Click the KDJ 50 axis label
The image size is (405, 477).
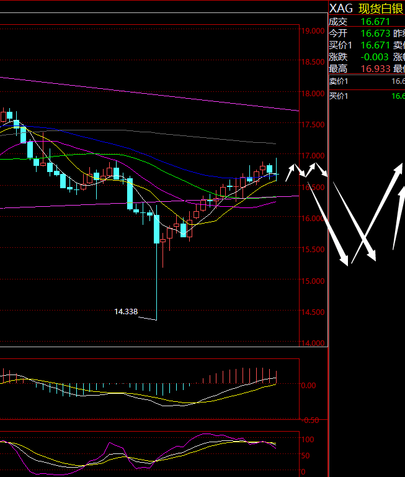click(x=305, y=456)
